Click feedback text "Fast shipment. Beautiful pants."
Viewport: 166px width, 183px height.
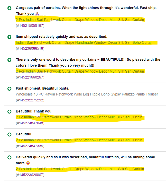(42, 89)
